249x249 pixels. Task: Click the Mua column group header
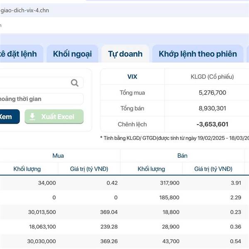coord(58,156)
